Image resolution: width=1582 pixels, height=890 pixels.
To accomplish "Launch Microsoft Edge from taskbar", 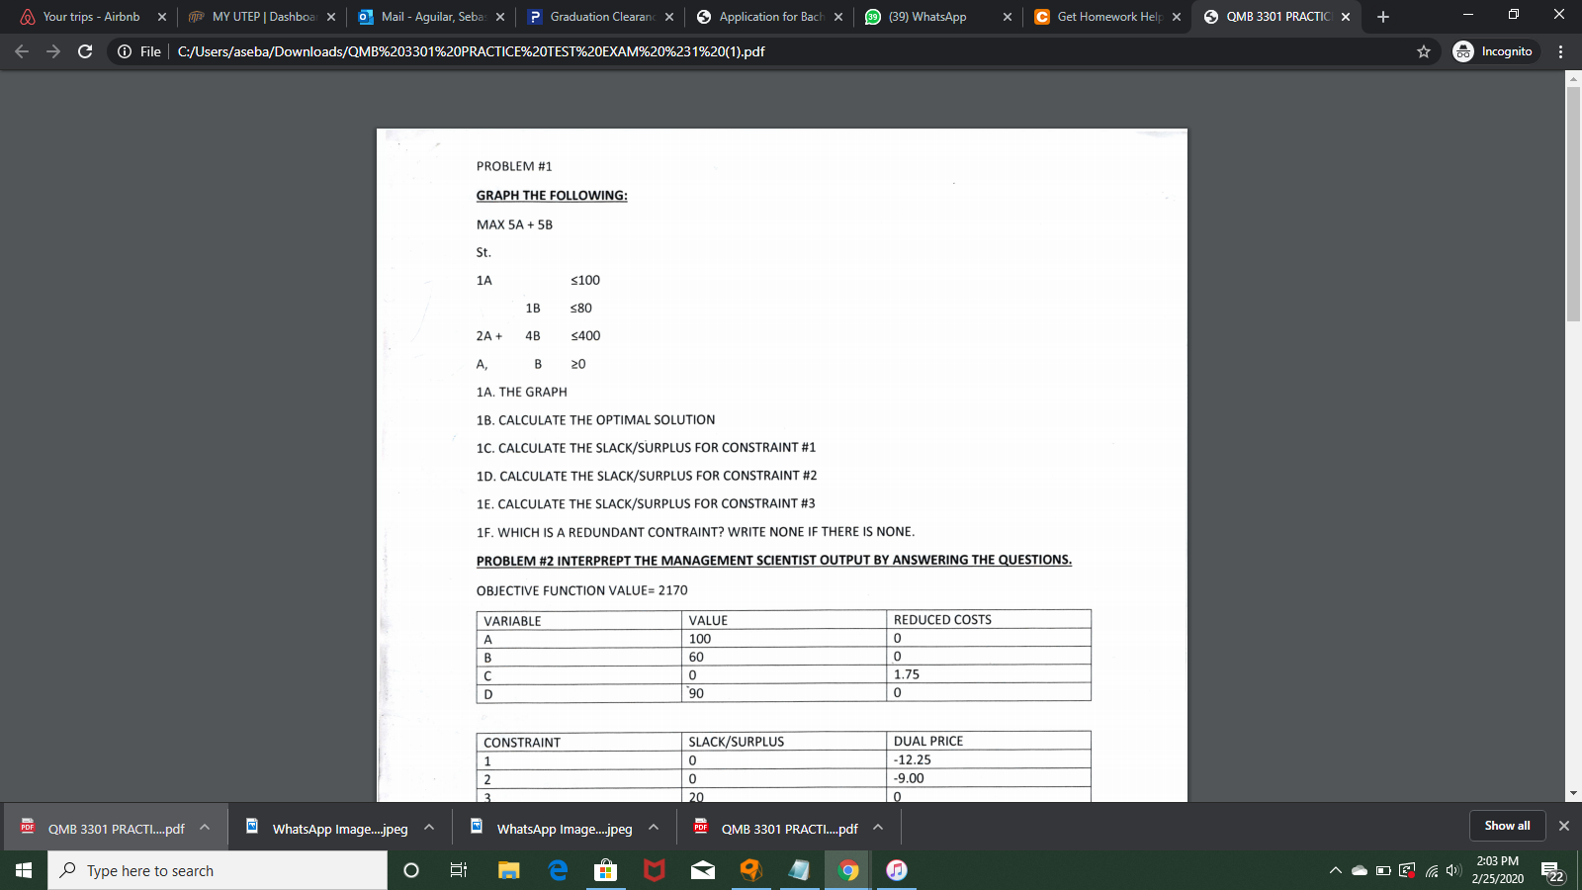I will pyautogui.click(x=556, y=870).
